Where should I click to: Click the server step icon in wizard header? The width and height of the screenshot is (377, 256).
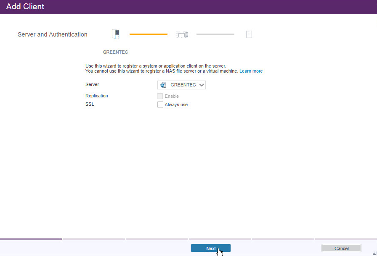tap(115, 34)
